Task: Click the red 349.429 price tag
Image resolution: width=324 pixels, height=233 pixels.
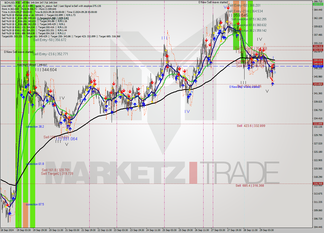Action: click(318, 64)
